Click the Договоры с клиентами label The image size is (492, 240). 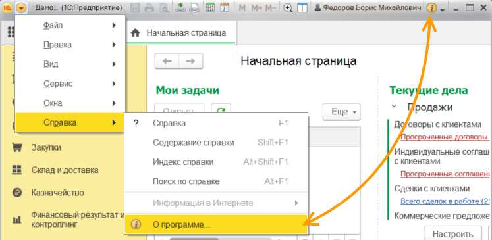pos(437,124)
